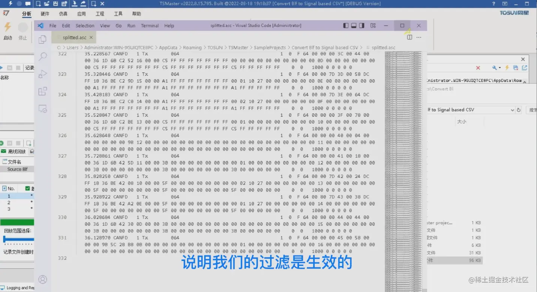Open 工具 tab in TSMaster ribbon

(x=118, y=14)
